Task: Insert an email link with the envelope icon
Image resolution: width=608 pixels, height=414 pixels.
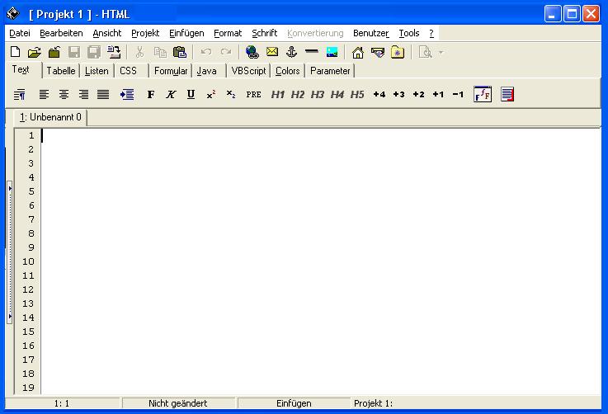Action: click(x=272, y=52)
